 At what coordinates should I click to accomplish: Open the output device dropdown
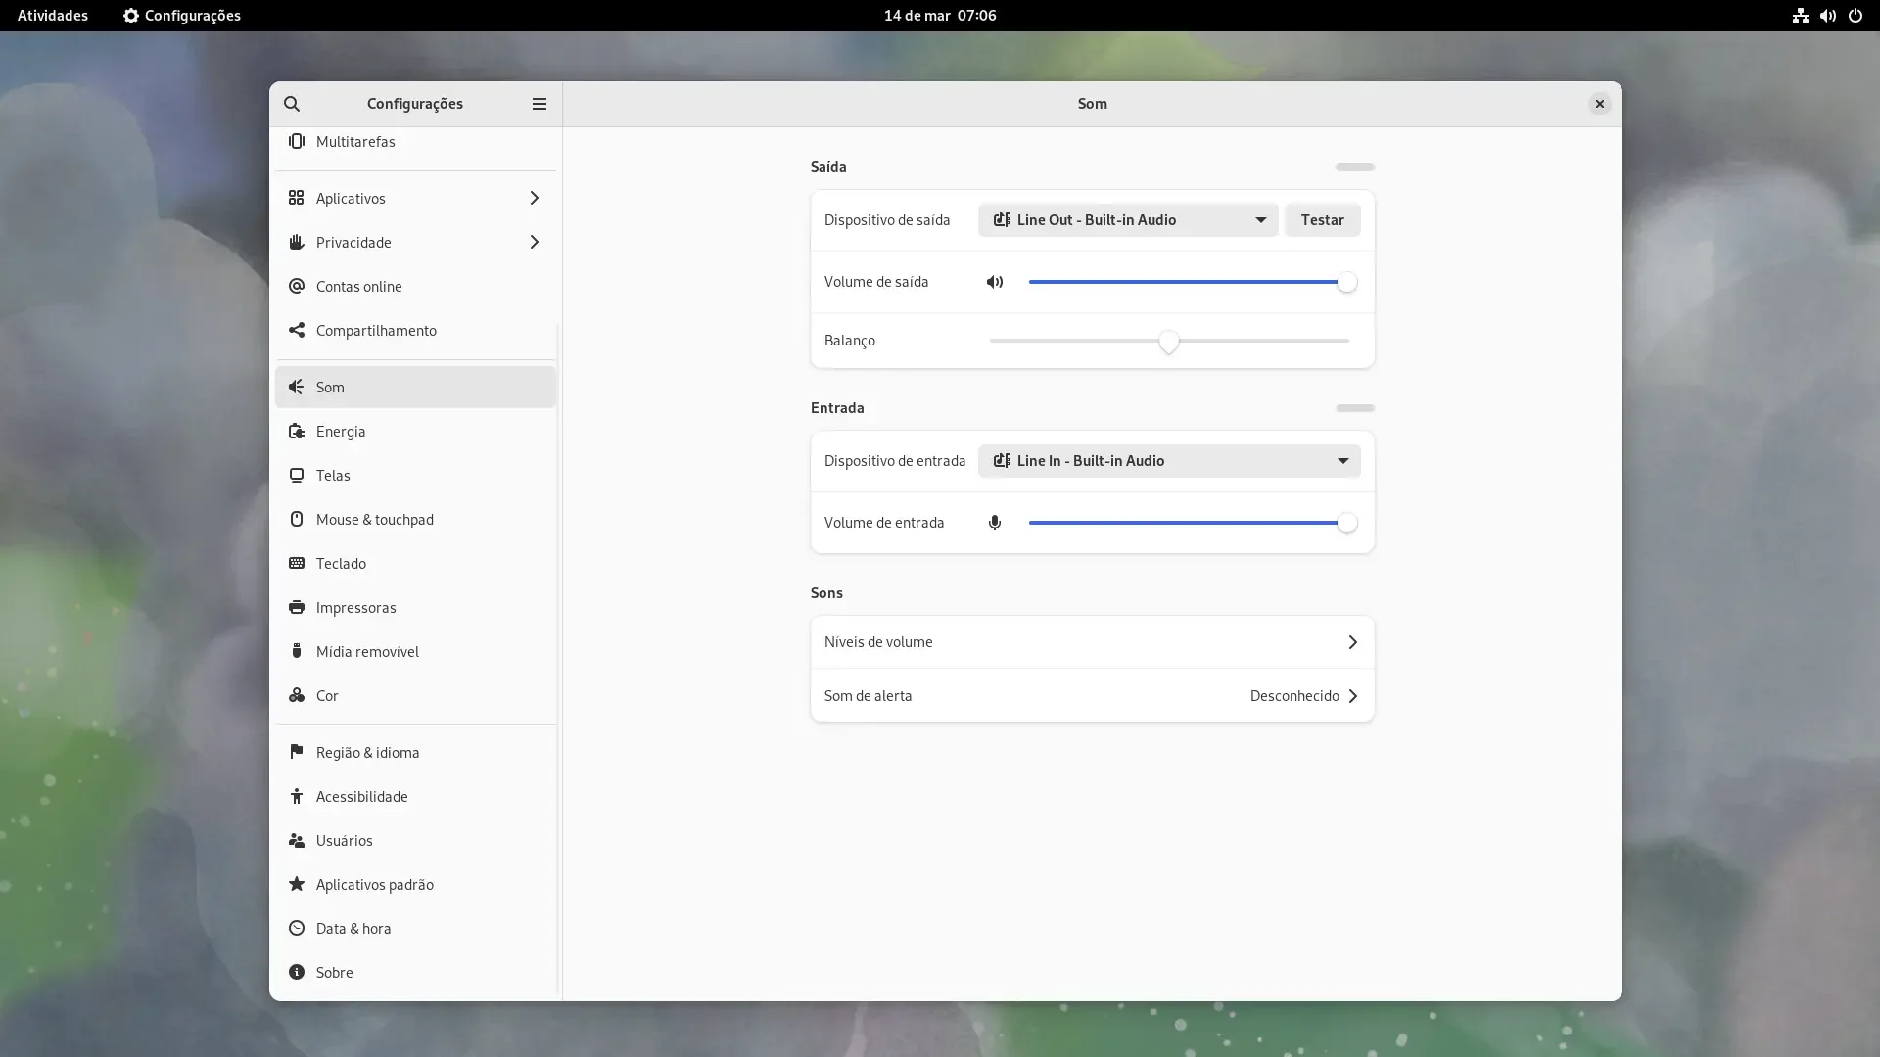click(x=1128, y=220)
